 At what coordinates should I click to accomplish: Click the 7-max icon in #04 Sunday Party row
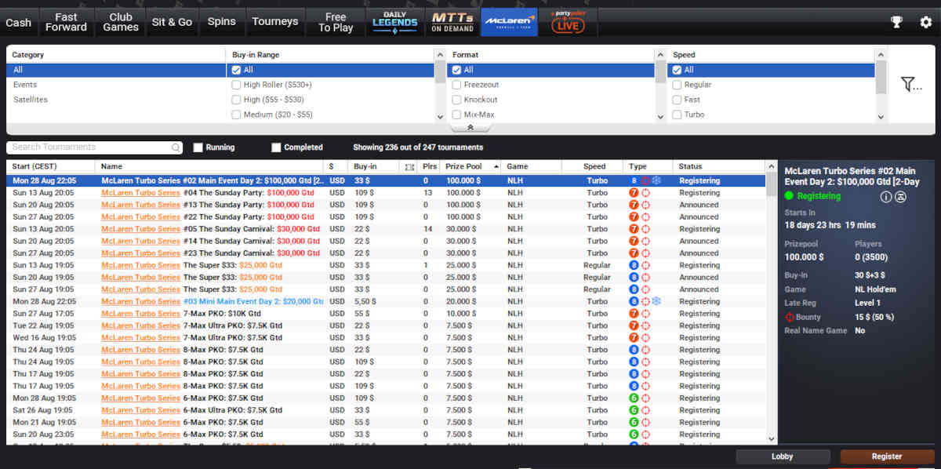(634, 193)
